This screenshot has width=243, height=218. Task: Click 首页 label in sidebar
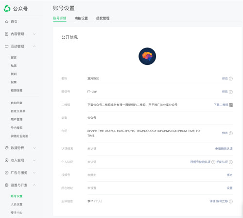(14, 21)
